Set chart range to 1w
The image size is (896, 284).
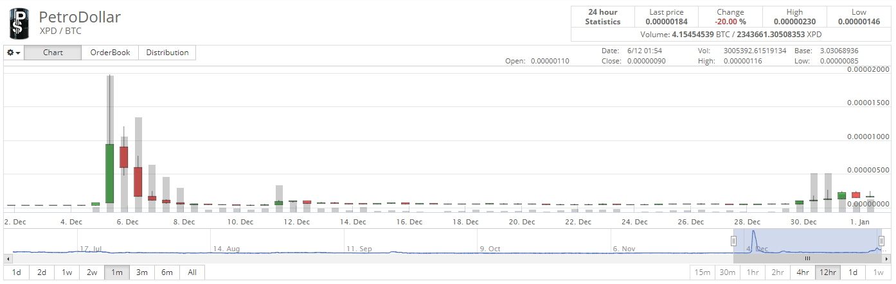click(x=67, y=272)
